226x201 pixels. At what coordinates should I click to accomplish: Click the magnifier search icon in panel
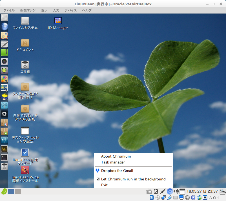pos(223,191)
